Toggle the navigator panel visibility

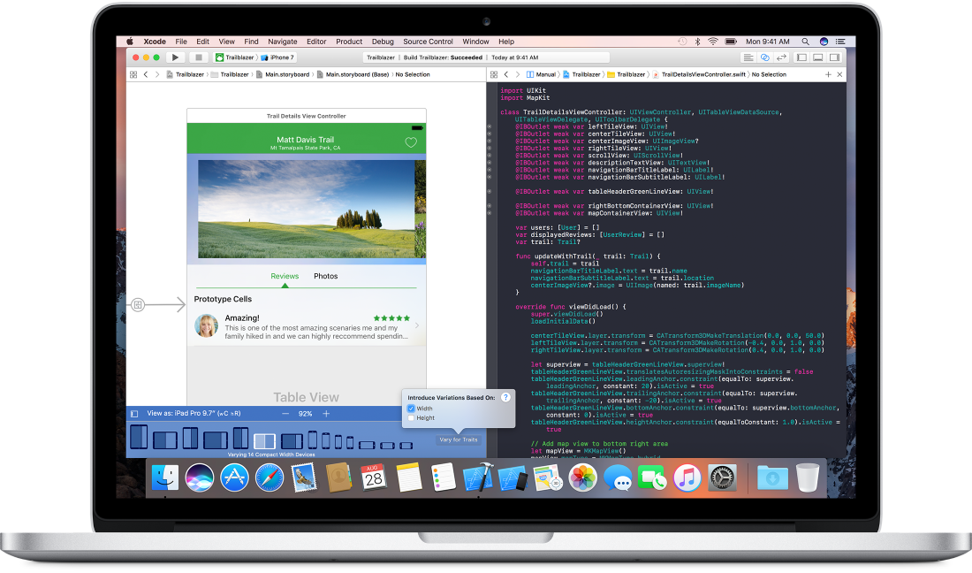tap(801, 57)
